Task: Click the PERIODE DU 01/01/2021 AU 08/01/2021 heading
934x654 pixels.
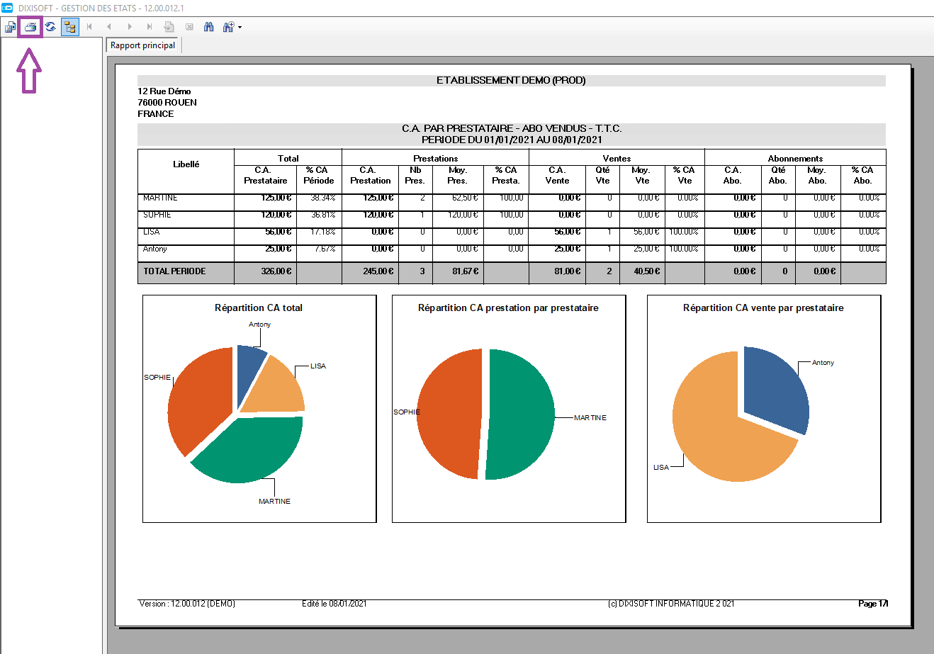Action: pyautogui.click(x=512, y=140)
